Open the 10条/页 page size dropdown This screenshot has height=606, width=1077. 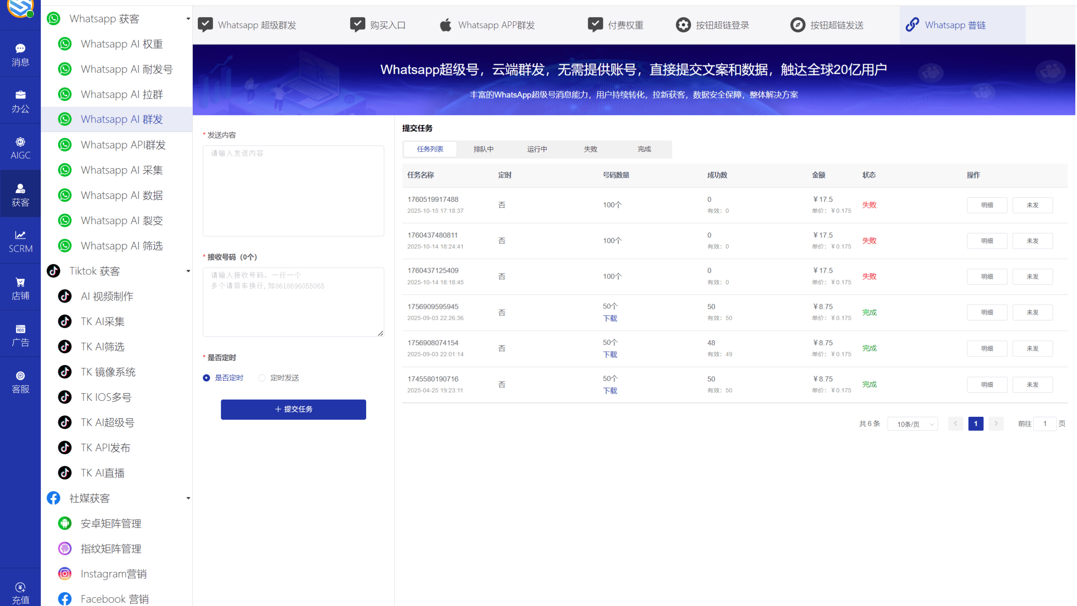point(912,424)
